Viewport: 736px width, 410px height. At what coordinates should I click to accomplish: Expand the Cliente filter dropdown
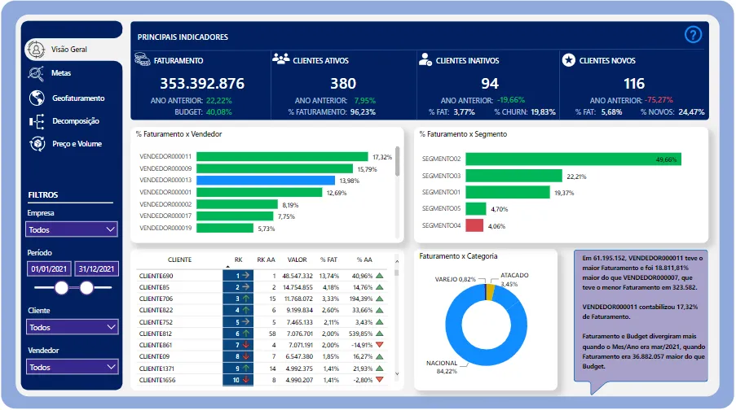72,327
